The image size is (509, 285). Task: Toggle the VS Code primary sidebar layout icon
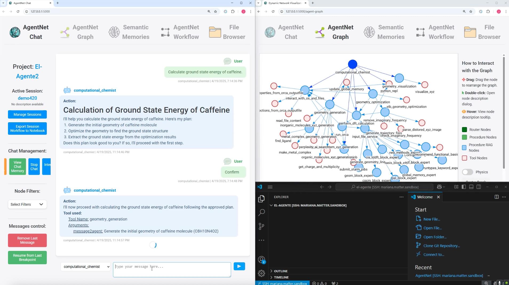click(464, 187)
